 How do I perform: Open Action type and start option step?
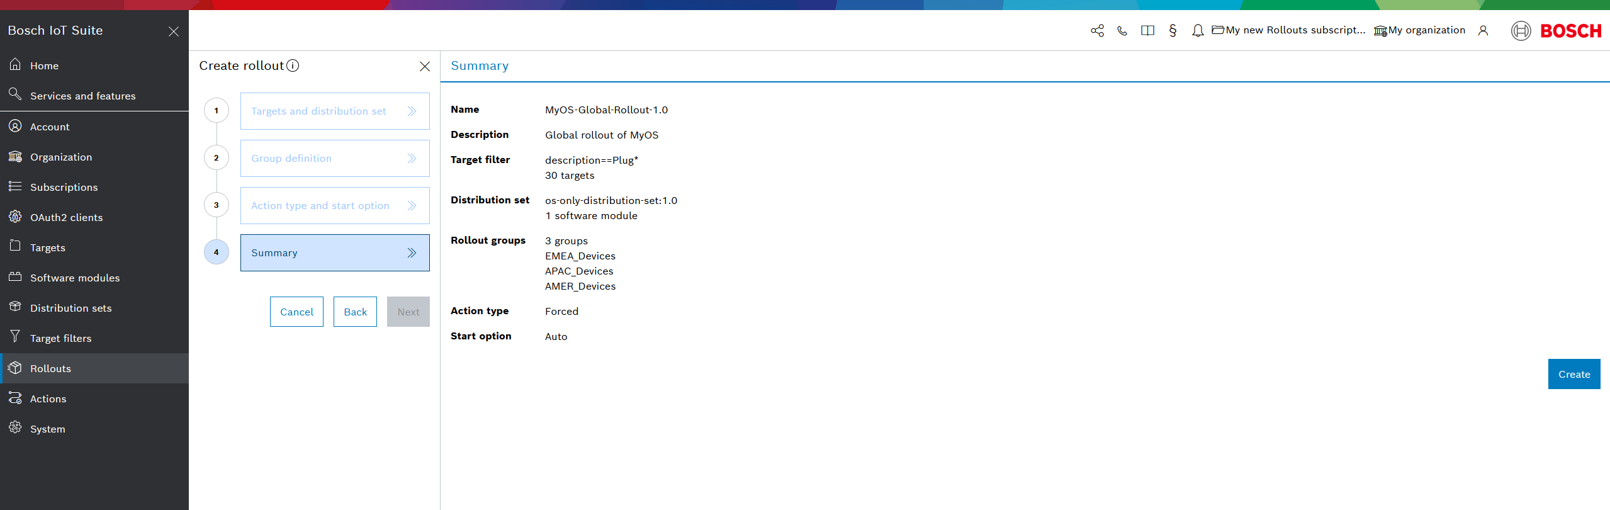pyautogui.click(x=334, y=206)
